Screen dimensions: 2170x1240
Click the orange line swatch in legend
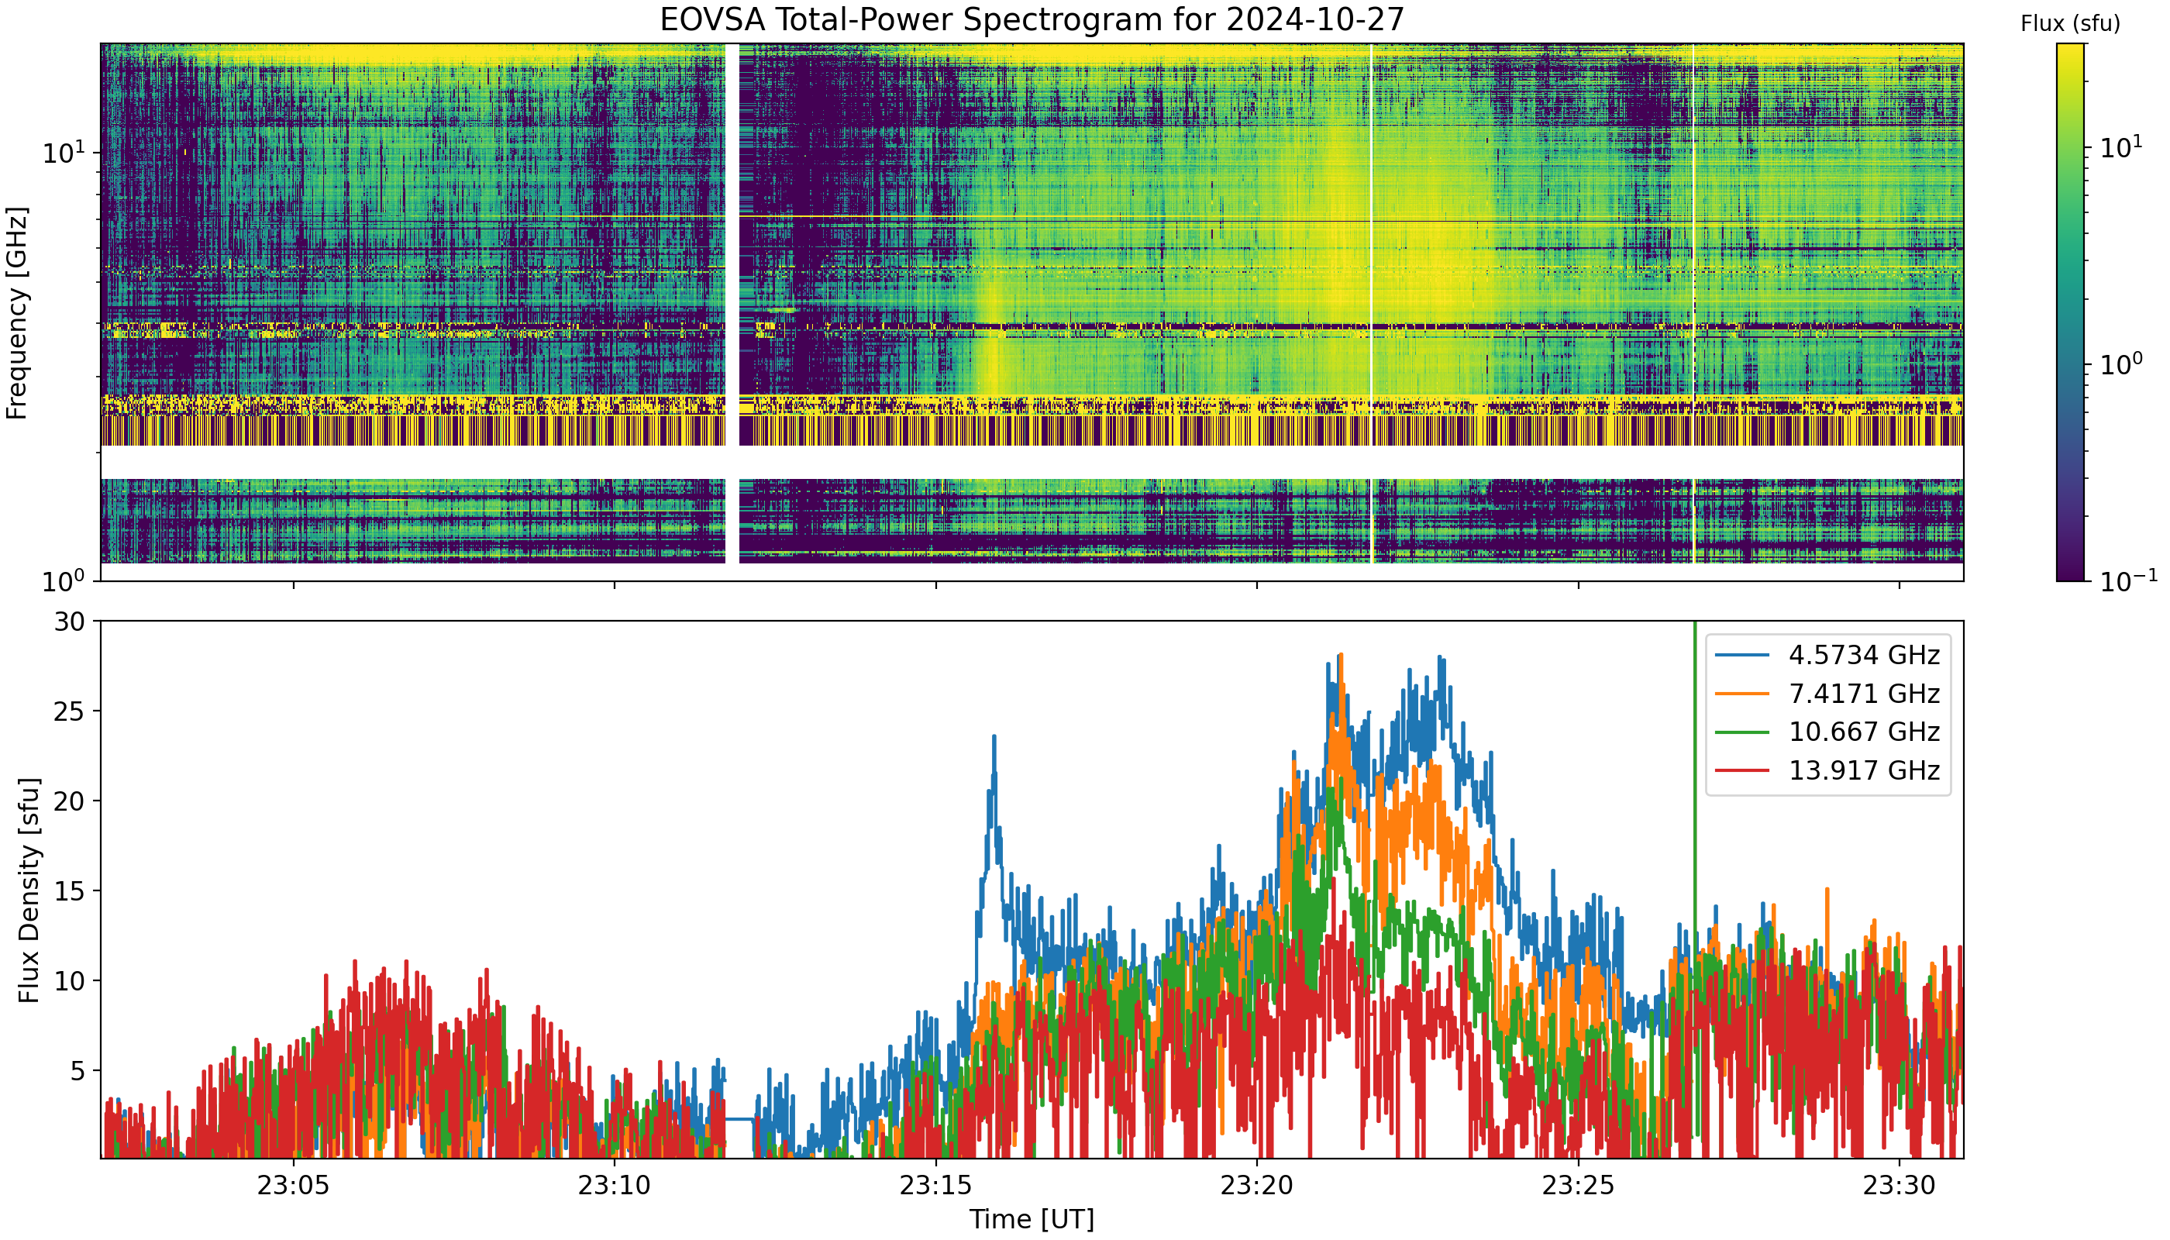tap(1742, 694)
